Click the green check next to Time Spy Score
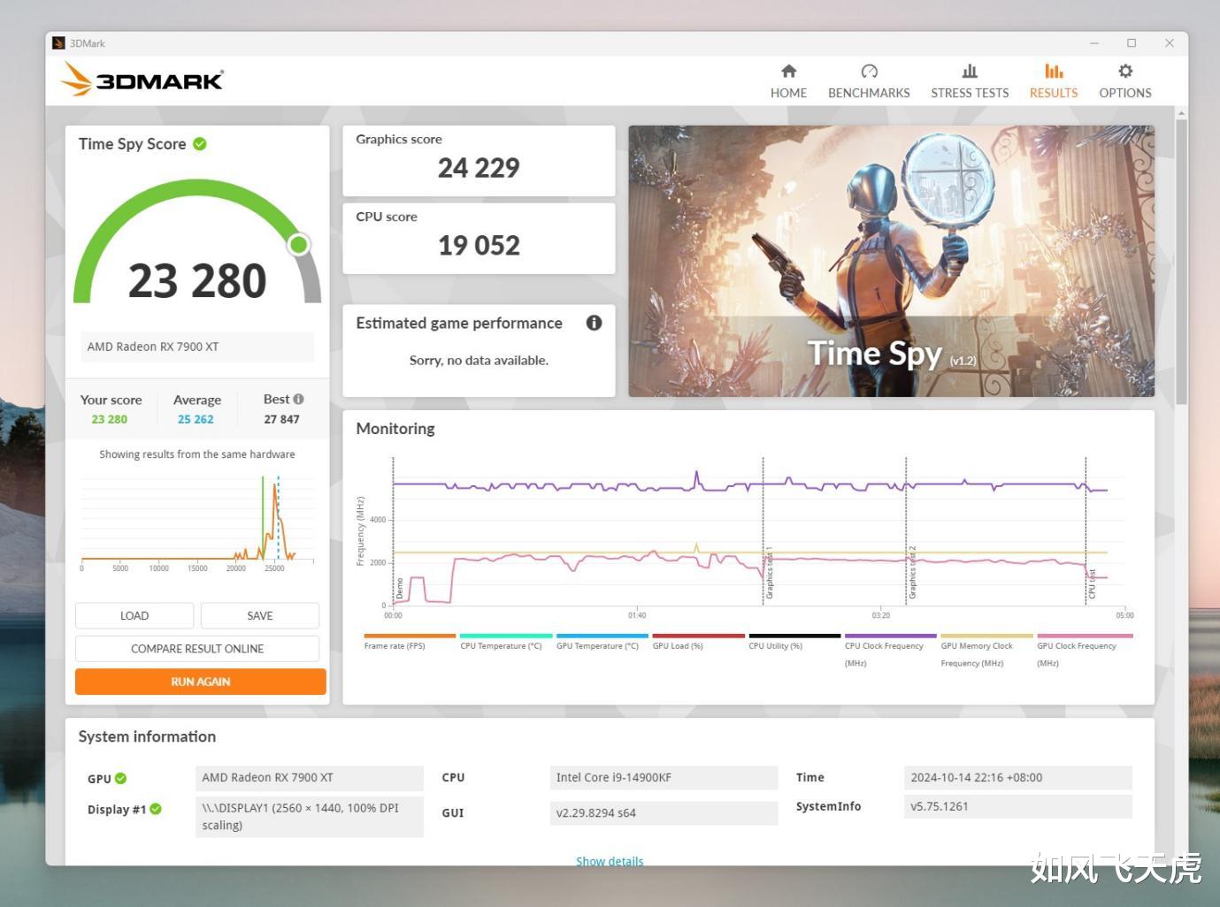Image resolution: width=1220 pixels, height=907 pixels. (200, 144)
